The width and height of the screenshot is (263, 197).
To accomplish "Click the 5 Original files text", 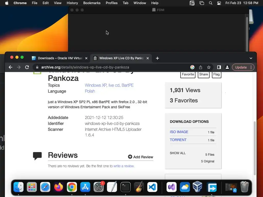I will [x=208, y=161].
